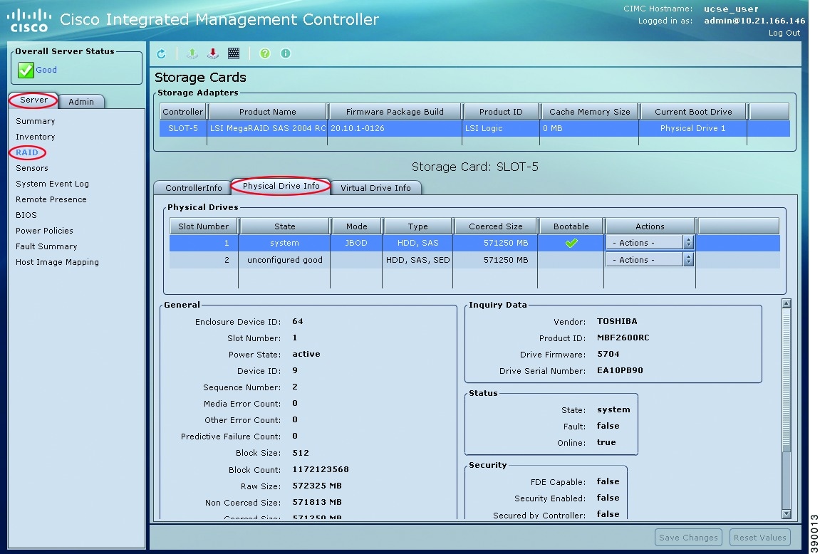Click the red down-arrow power off icon
The image size is (820, 554).
tap(212, 54)
